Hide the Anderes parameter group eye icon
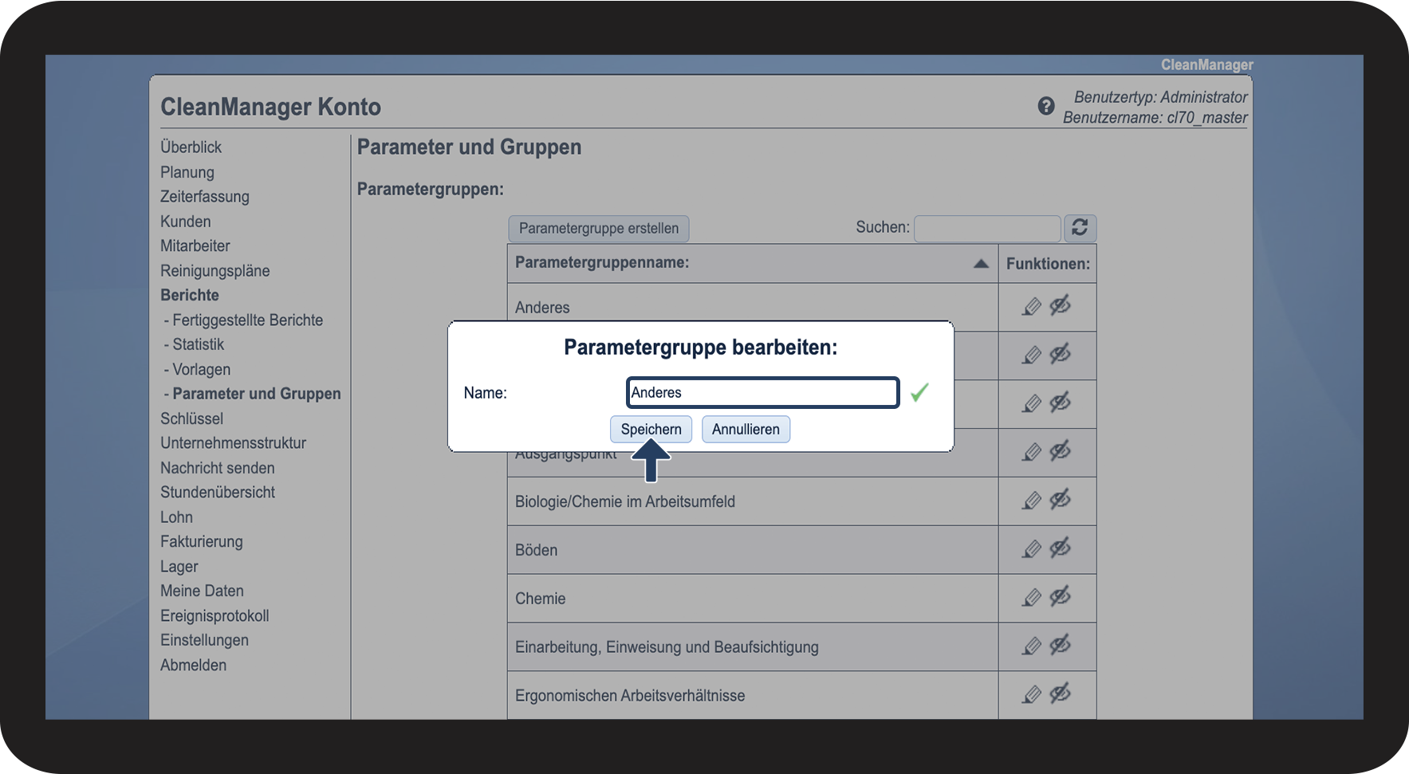This screenshot has height=774, width=1409. 1060,305
